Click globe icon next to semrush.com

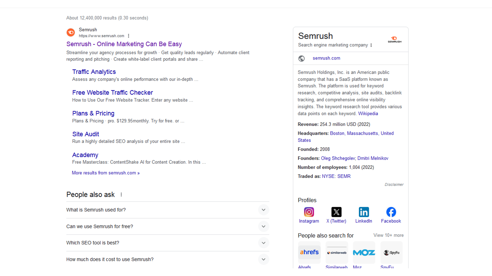coord(302,59)
